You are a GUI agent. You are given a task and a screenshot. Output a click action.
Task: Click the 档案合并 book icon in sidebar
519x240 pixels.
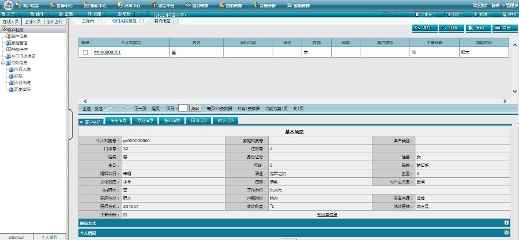7,49
